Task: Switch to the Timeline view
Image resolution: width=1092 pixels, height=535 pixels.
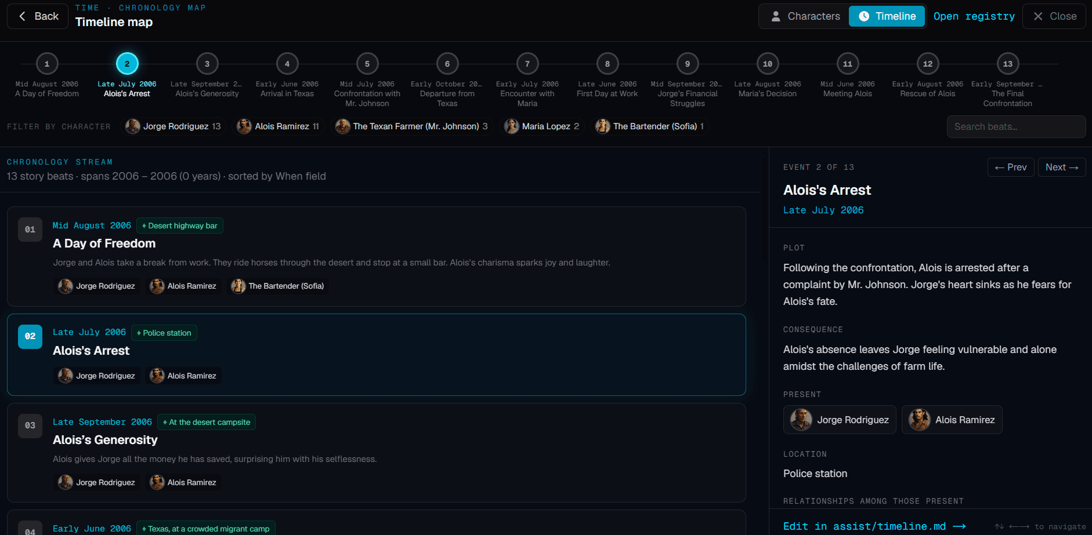Action: click(x=887, y=16)
